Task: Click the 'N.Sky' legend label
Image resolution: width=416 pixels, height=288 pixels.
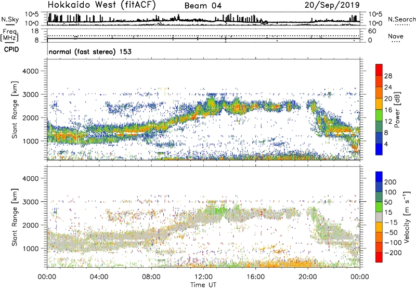Action: pos(10,19)
